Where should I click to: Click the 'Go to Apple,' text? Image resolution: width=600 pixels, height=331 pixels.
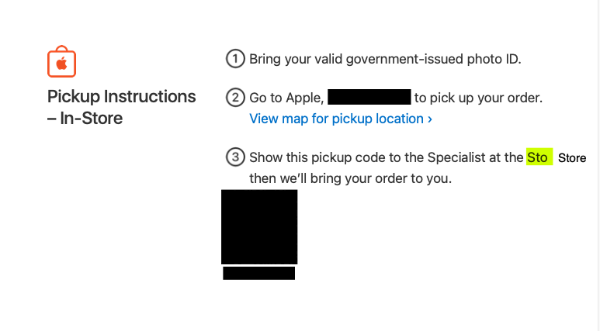click(286, 98)
